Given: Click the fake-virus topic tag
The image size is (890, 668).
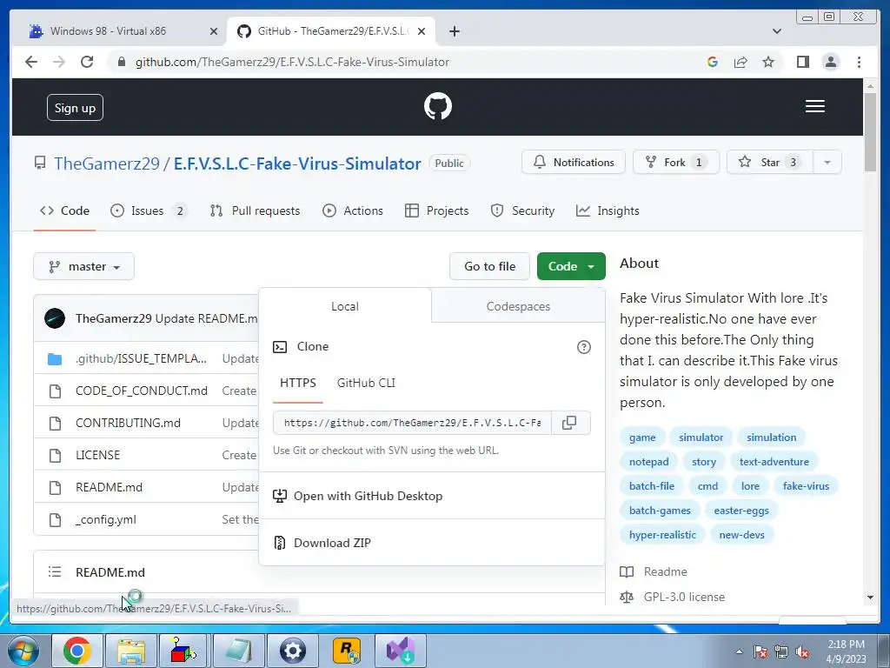Looking at the screenshot, I should [806, 486].
